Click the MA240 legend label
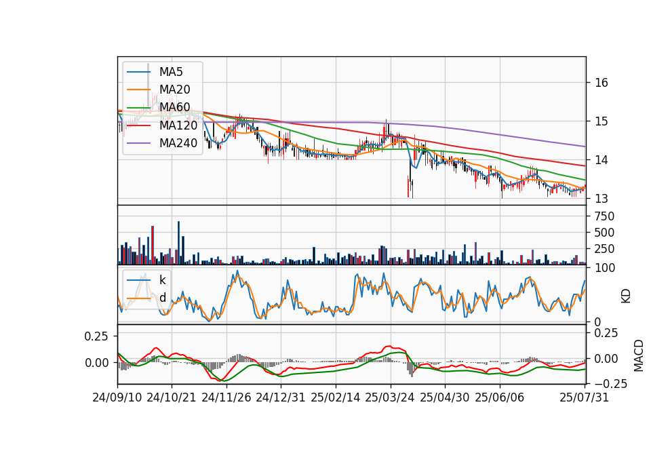 tap(178, 143)
